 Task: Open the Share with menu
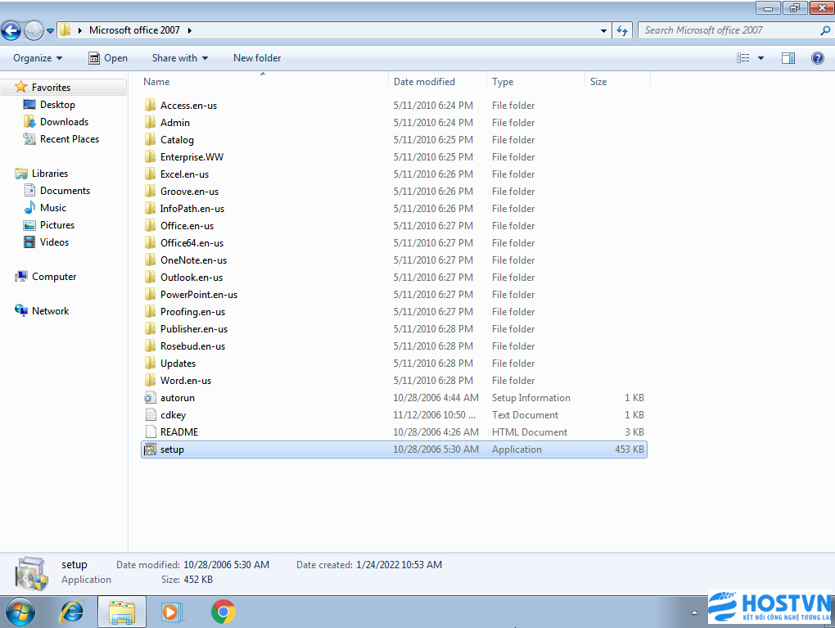(x=180, y=58)
